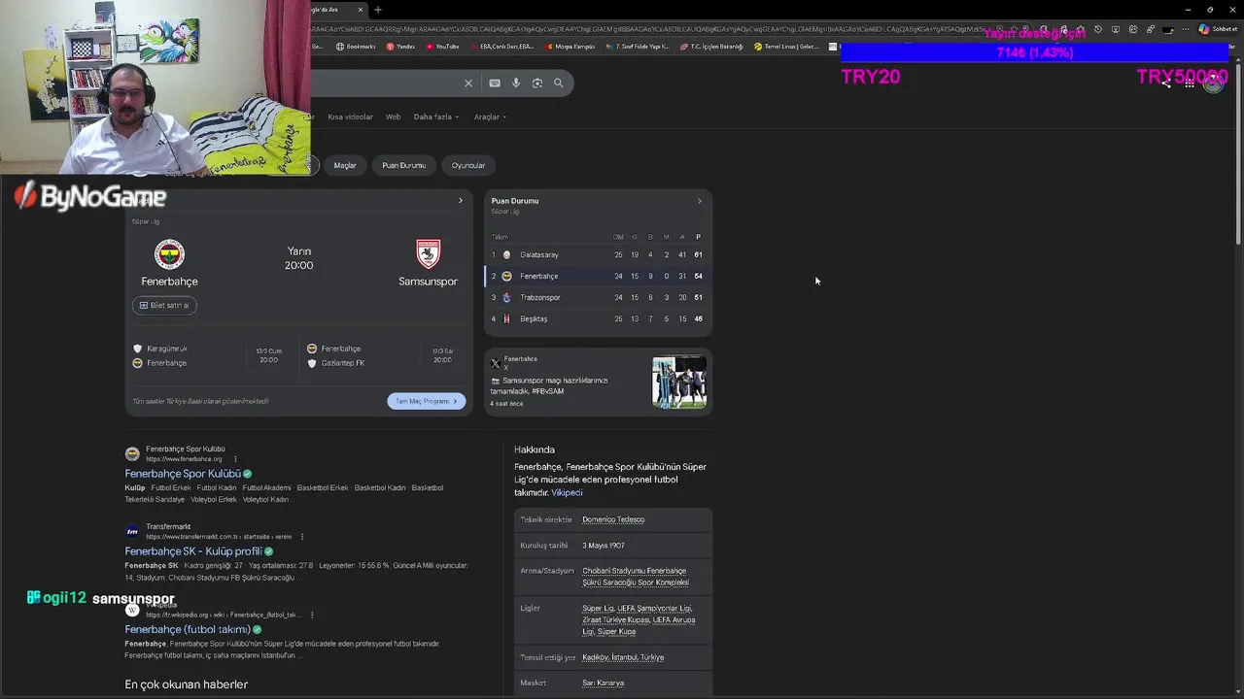Start voice search with the microphone icon

pyautogui.click(x=516, y=83)
